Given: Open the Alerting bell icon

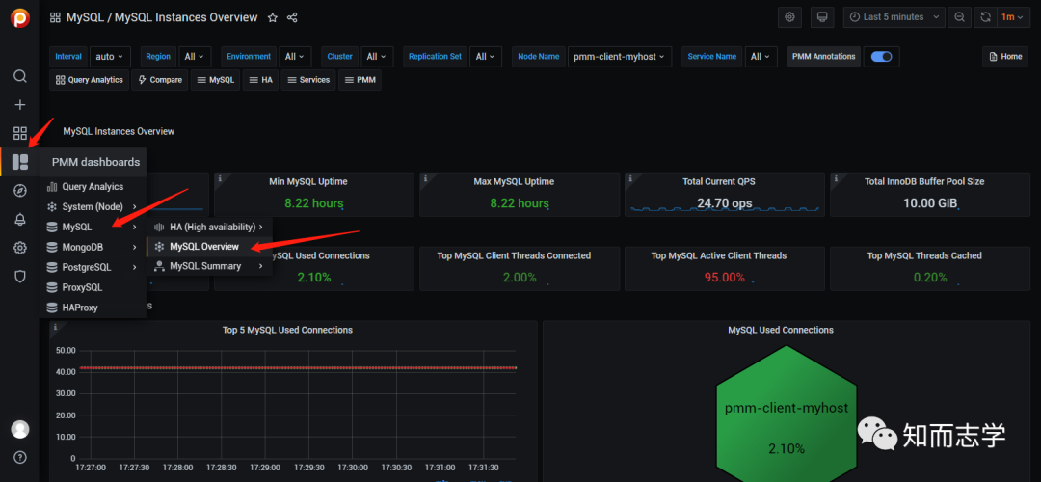Looking at the screenshot, I should coord(20,220).
